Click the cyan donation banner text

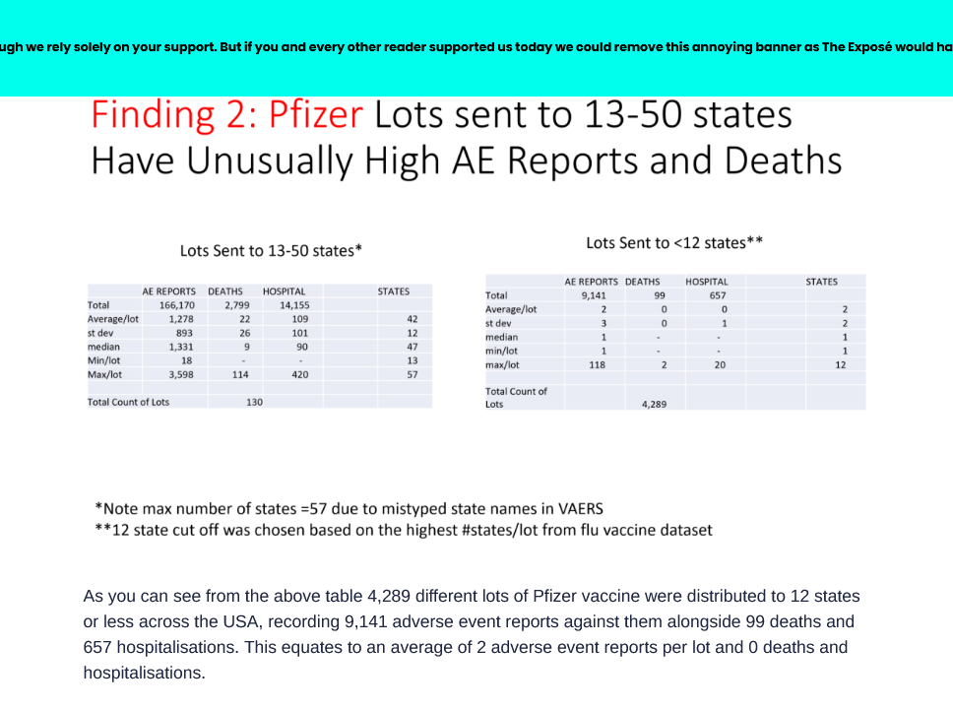coord(476,47)
